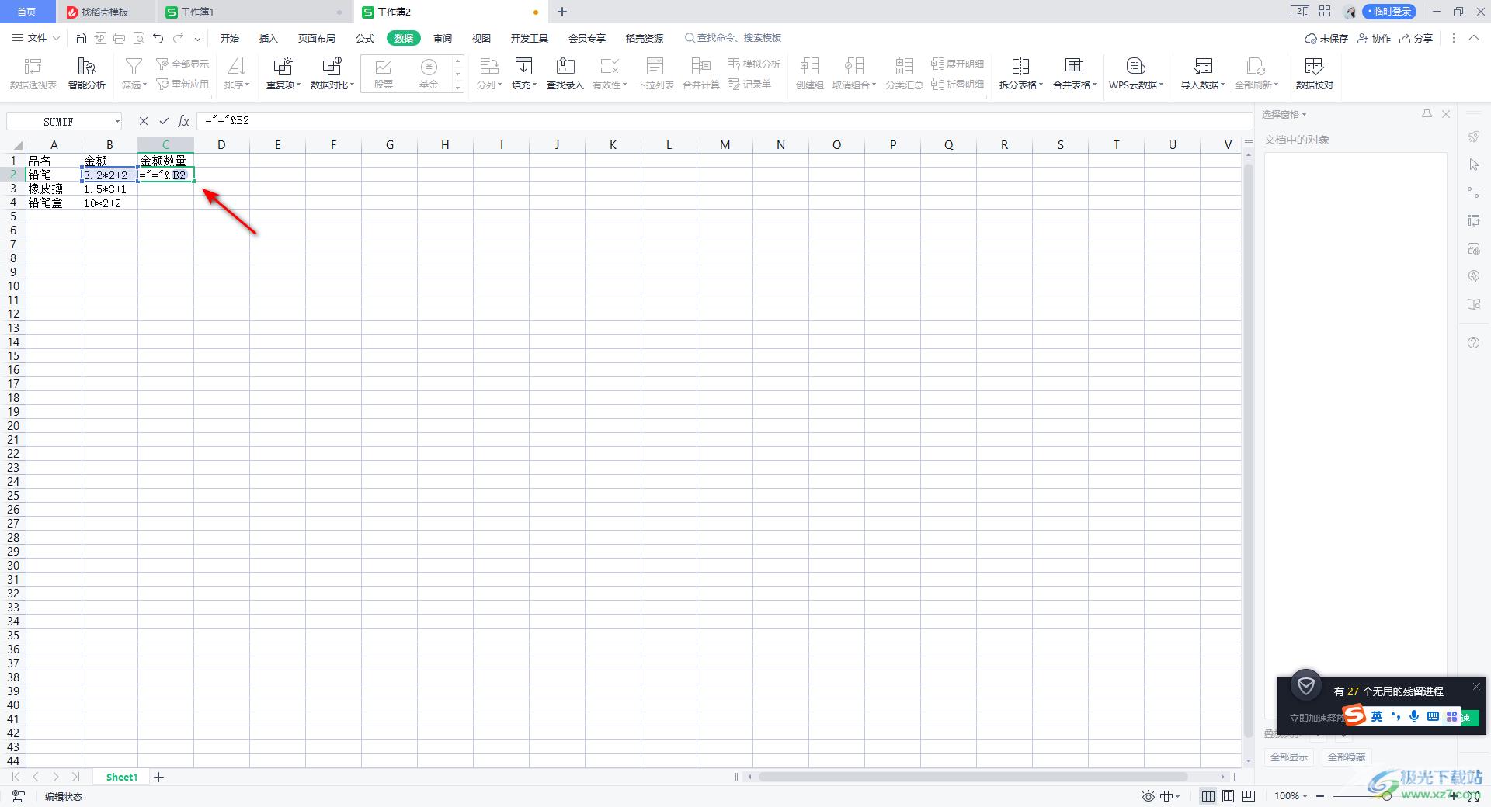Click the 协作 collaborate button
This screenshot has height=807, width=1491.
point(1374,38)
